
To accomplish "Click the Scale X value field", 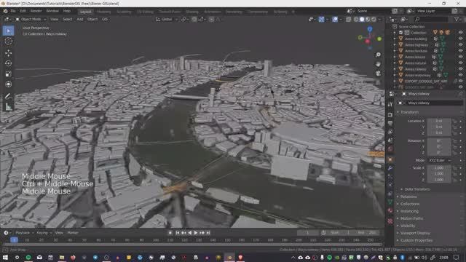I will tap(439, 168).
